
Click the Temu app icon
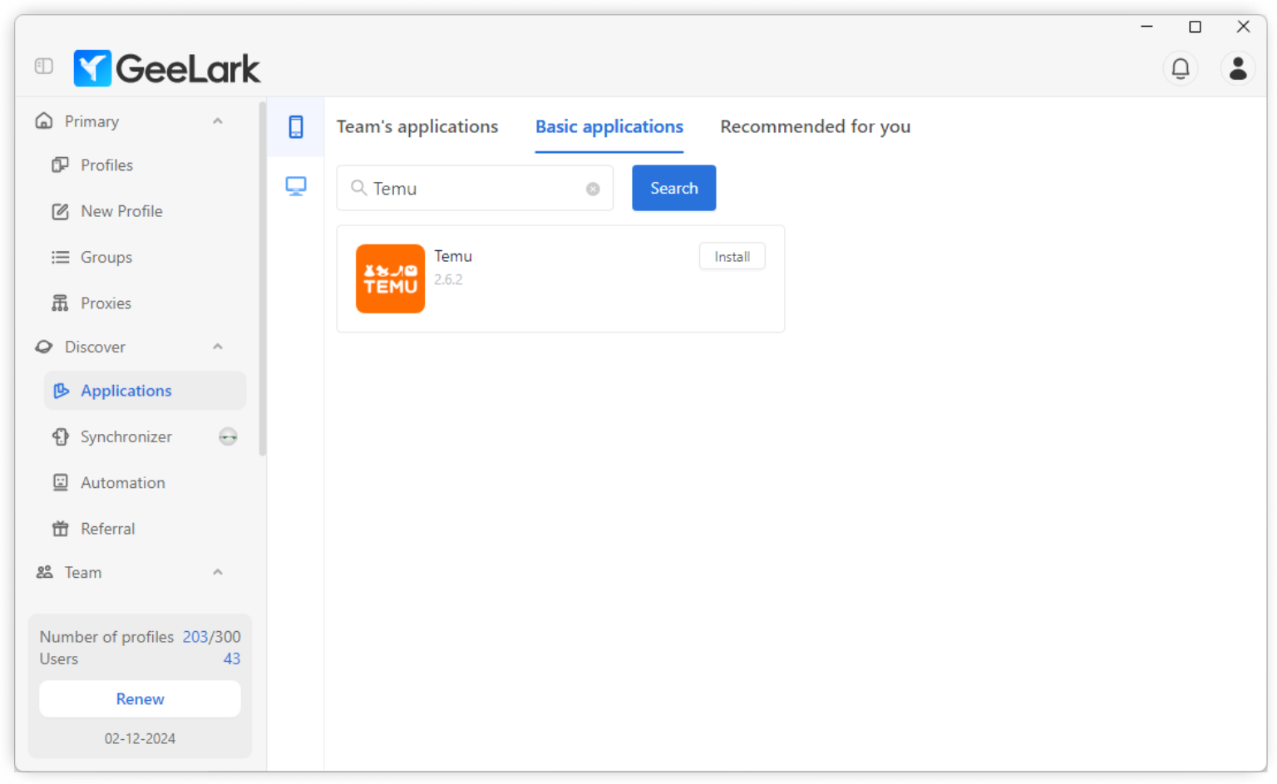(x=390, y=279)
